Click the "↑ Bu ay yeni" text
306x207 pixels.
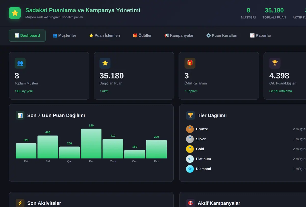[x=24, y=91]
